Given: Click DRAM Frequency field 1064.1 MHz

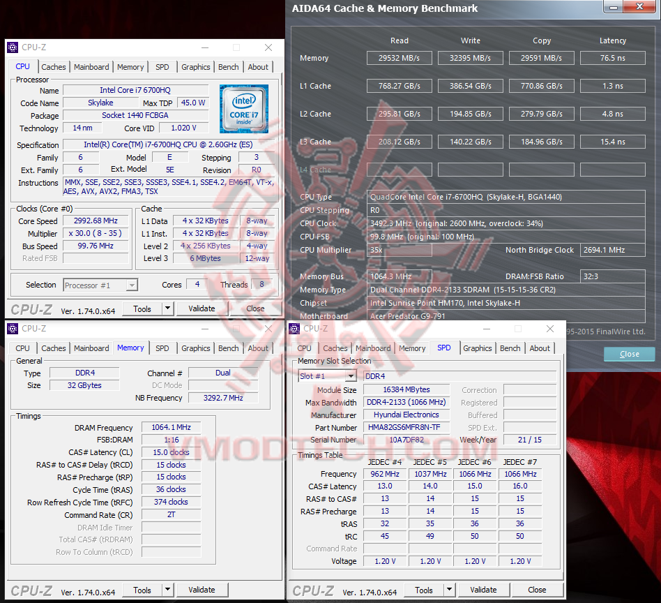Looking at the screenshot, I should pos(171,427).
